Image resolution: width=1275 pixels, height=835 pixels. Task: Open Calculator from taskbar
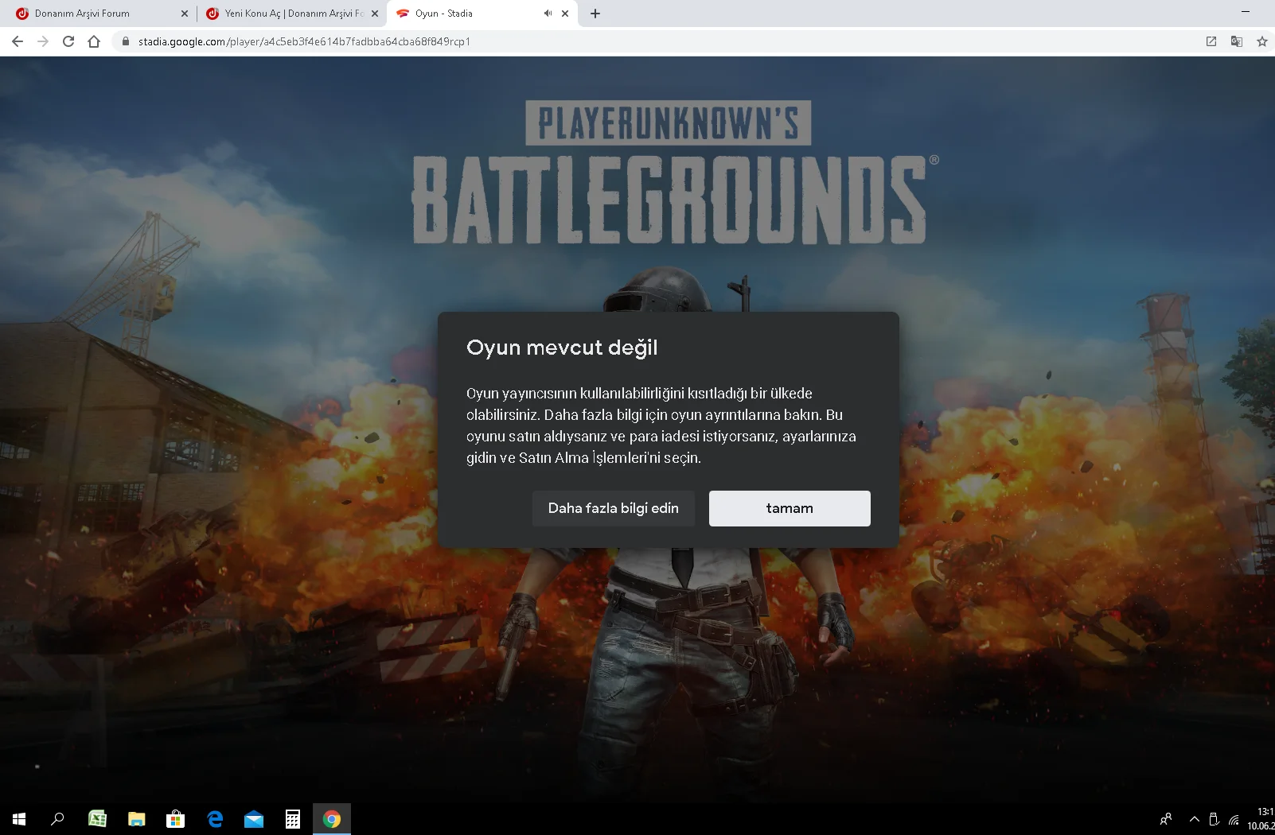coord(293,819)
